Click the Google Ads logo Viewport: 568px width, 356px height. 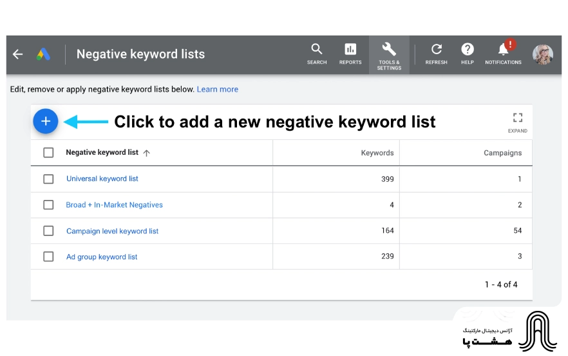(43, 54)
